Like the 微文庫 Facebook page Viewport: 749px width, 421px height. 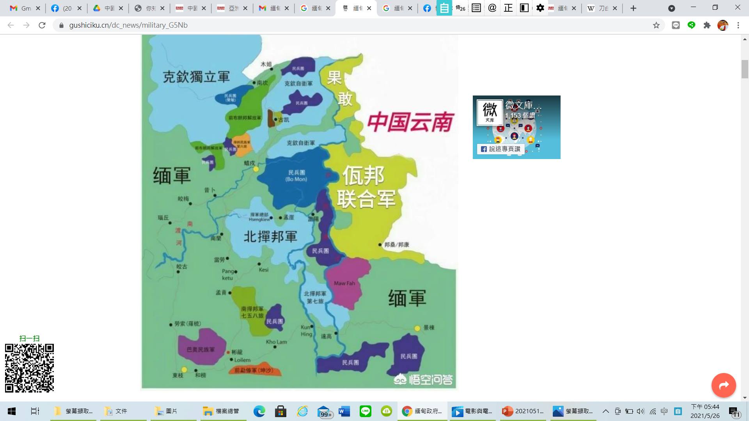click(x=501, y=149)
